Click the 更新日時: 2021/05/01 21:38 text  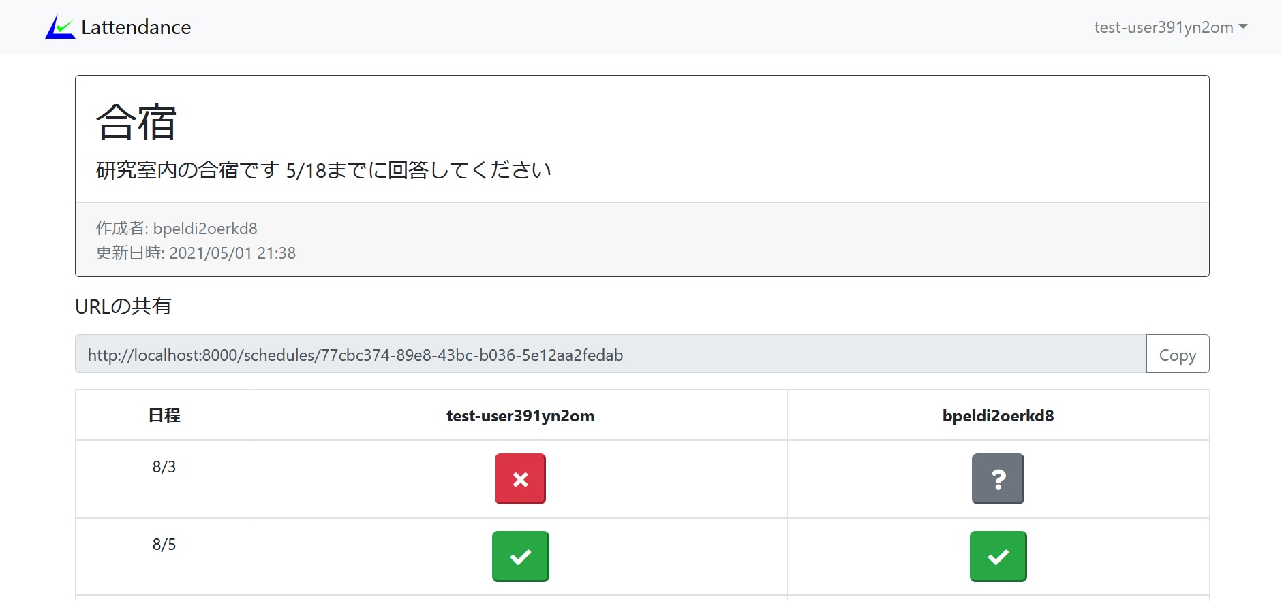tap(196, 253)
